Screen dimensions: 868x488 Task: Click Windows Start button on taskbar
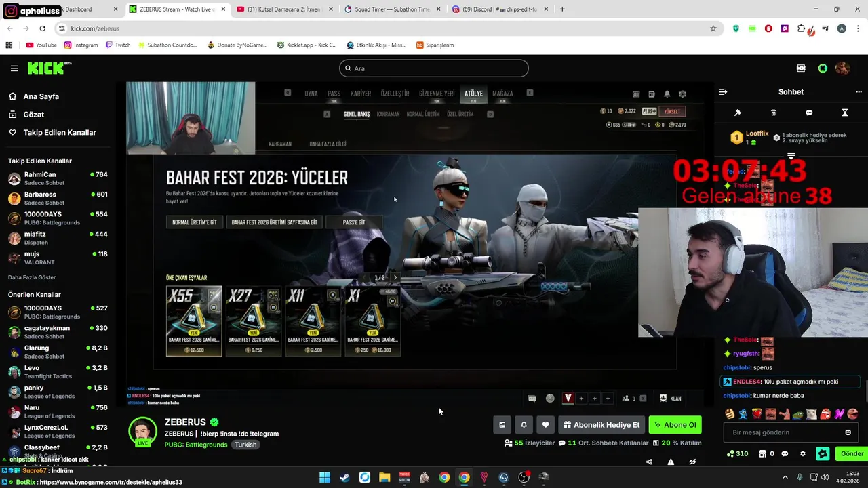325,477
